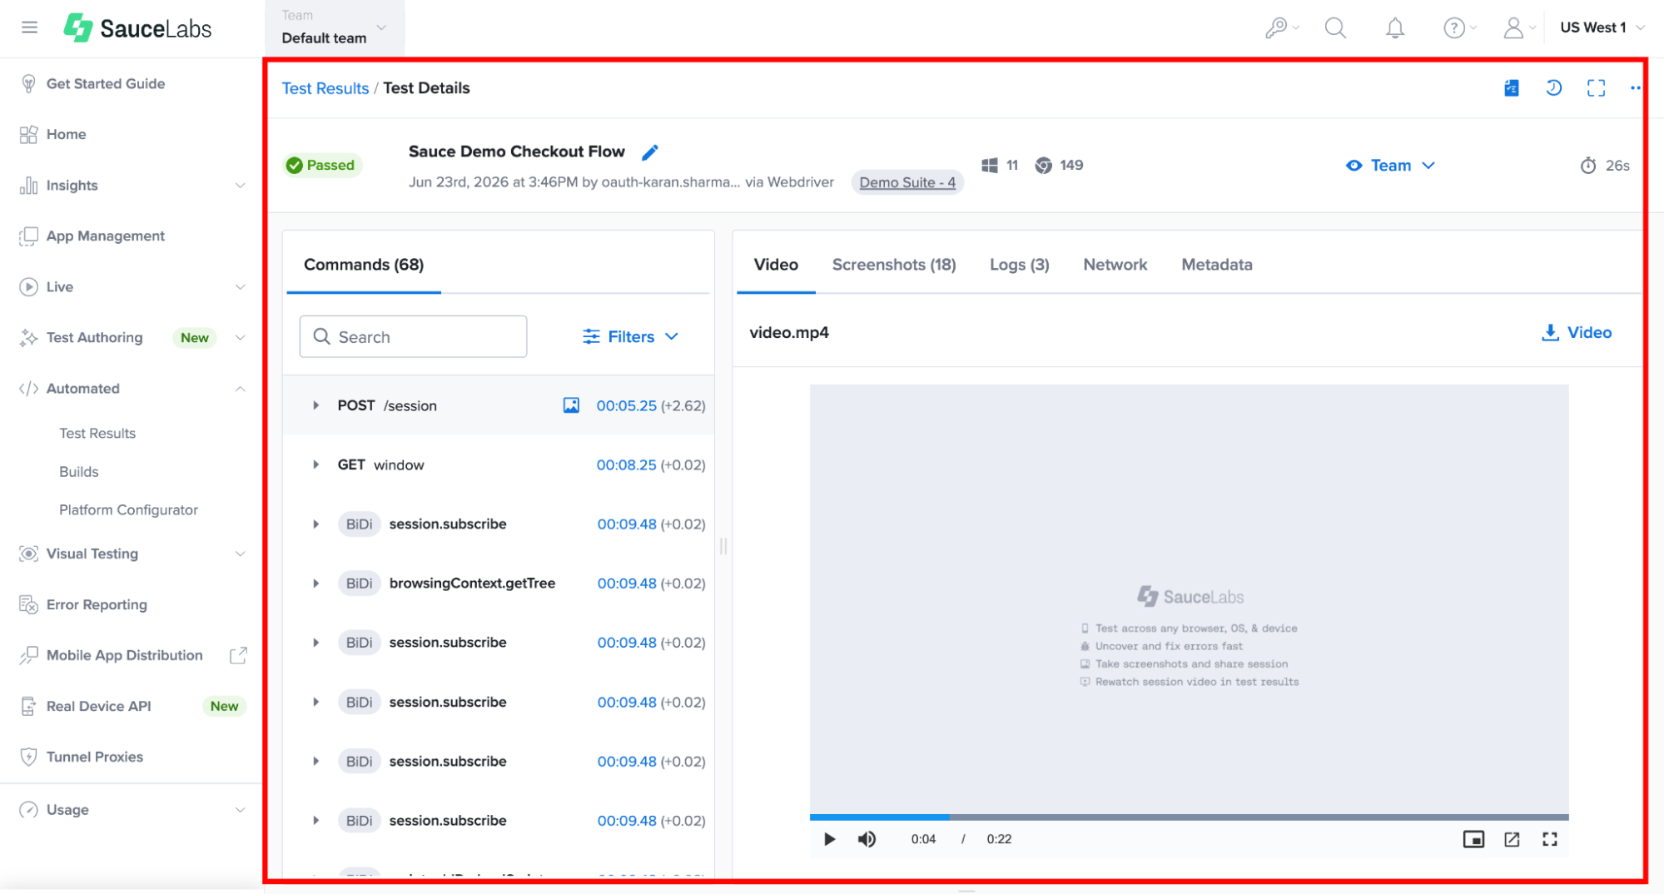The image size is (1664, 894).
Task: Expand the GET window command row
Action: pyautogui.click(x=315, y=464)
